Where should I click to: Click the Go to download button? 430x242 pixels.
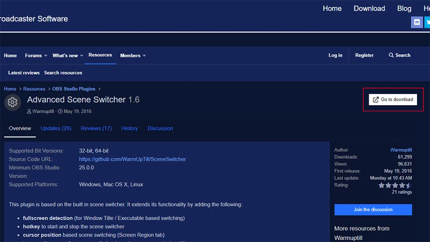(393, 100)
